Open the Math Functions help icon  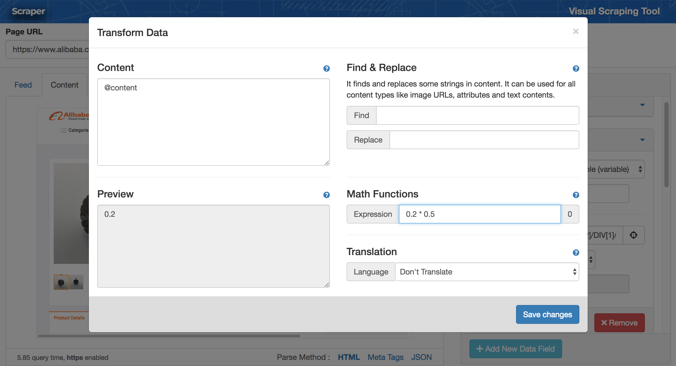576,195
